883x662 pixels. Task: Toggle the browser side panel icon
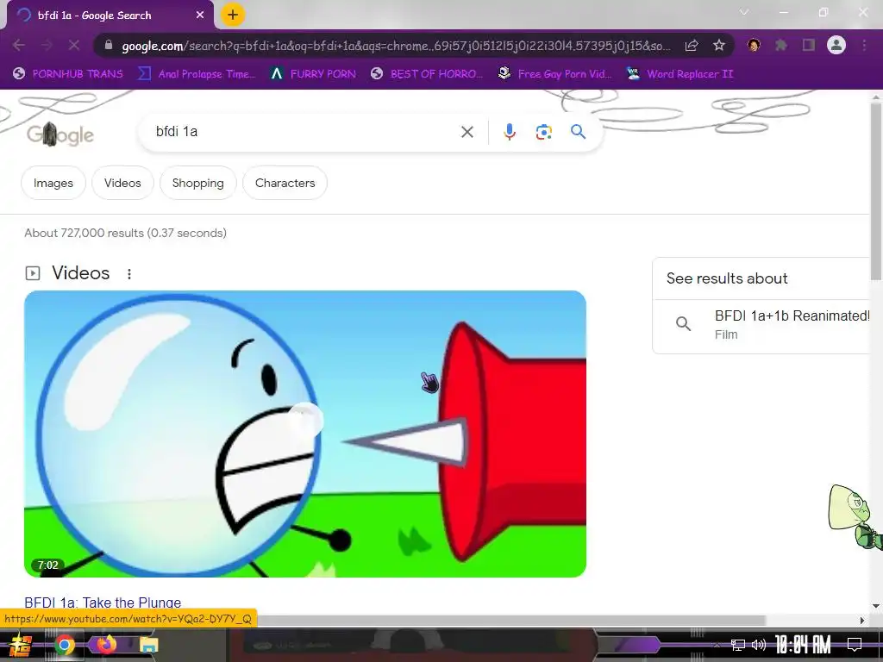809,45
